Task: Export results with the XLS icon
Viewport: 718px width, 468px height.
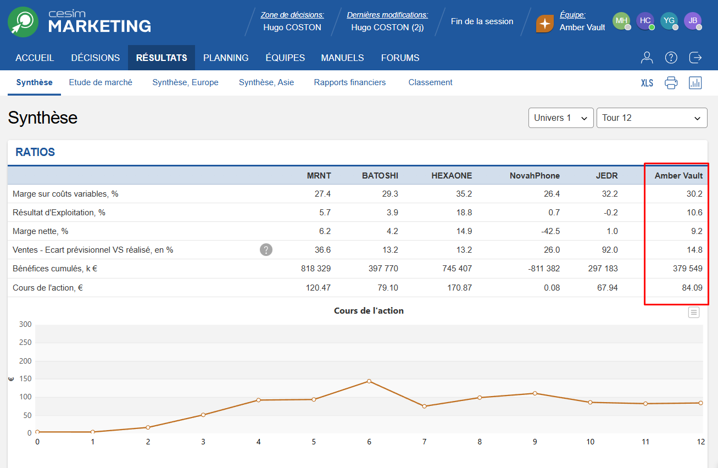Action: pos(647,83)
